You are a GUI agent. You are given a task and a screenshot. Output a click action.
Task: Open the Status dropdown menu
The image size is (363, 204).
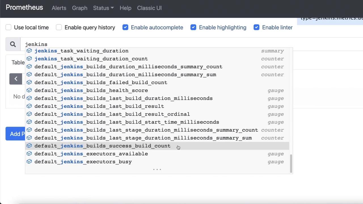103,8
